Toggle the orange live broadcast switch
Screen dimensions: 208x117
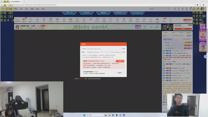[24, 19]
